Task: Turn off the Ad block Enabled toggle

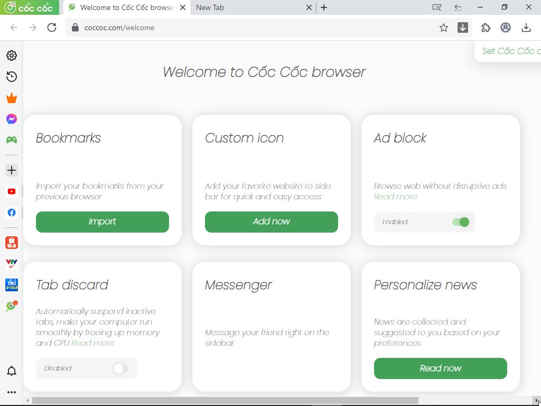Action: tap(461, 222)
